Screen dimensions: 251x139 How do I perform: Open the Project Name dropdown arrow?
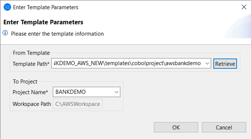(116, 92)
